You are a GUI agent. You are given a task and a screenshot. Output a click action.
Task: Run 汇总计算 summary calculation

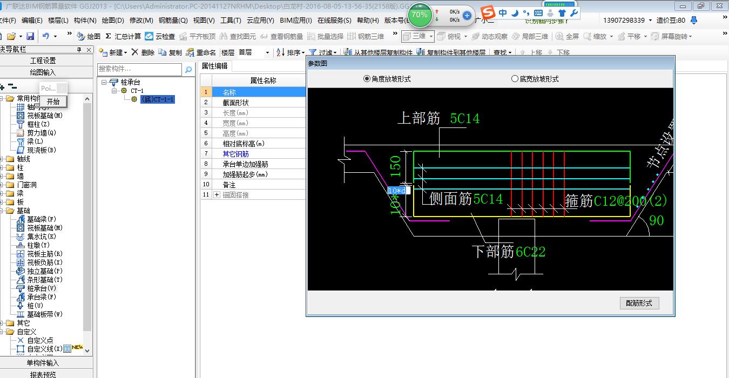[x=123, y=36]
